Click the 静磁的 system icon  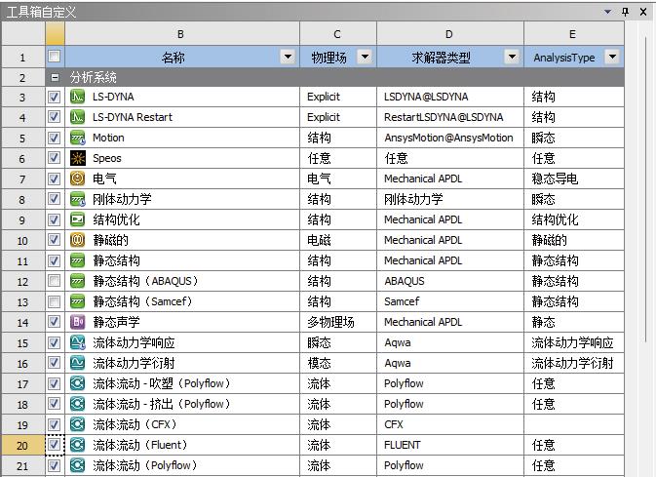click(77, 240)
